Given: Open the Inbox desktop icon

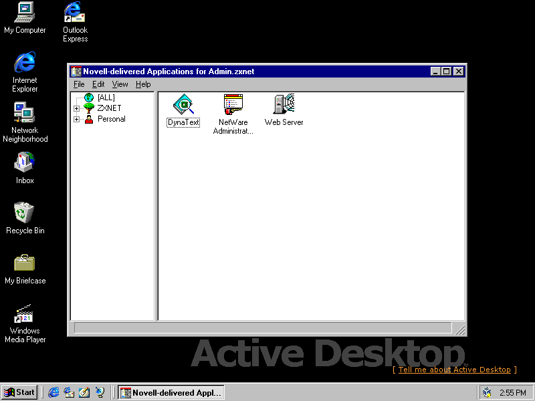Looking at the screenshot, I should pyautogui.click(x=25, y=162).
